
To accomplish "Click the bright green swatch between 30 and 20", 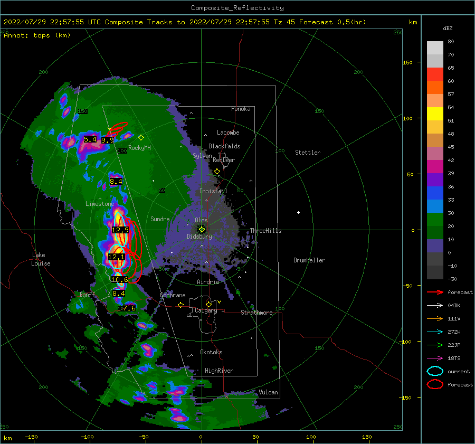I will pos(435,220).
